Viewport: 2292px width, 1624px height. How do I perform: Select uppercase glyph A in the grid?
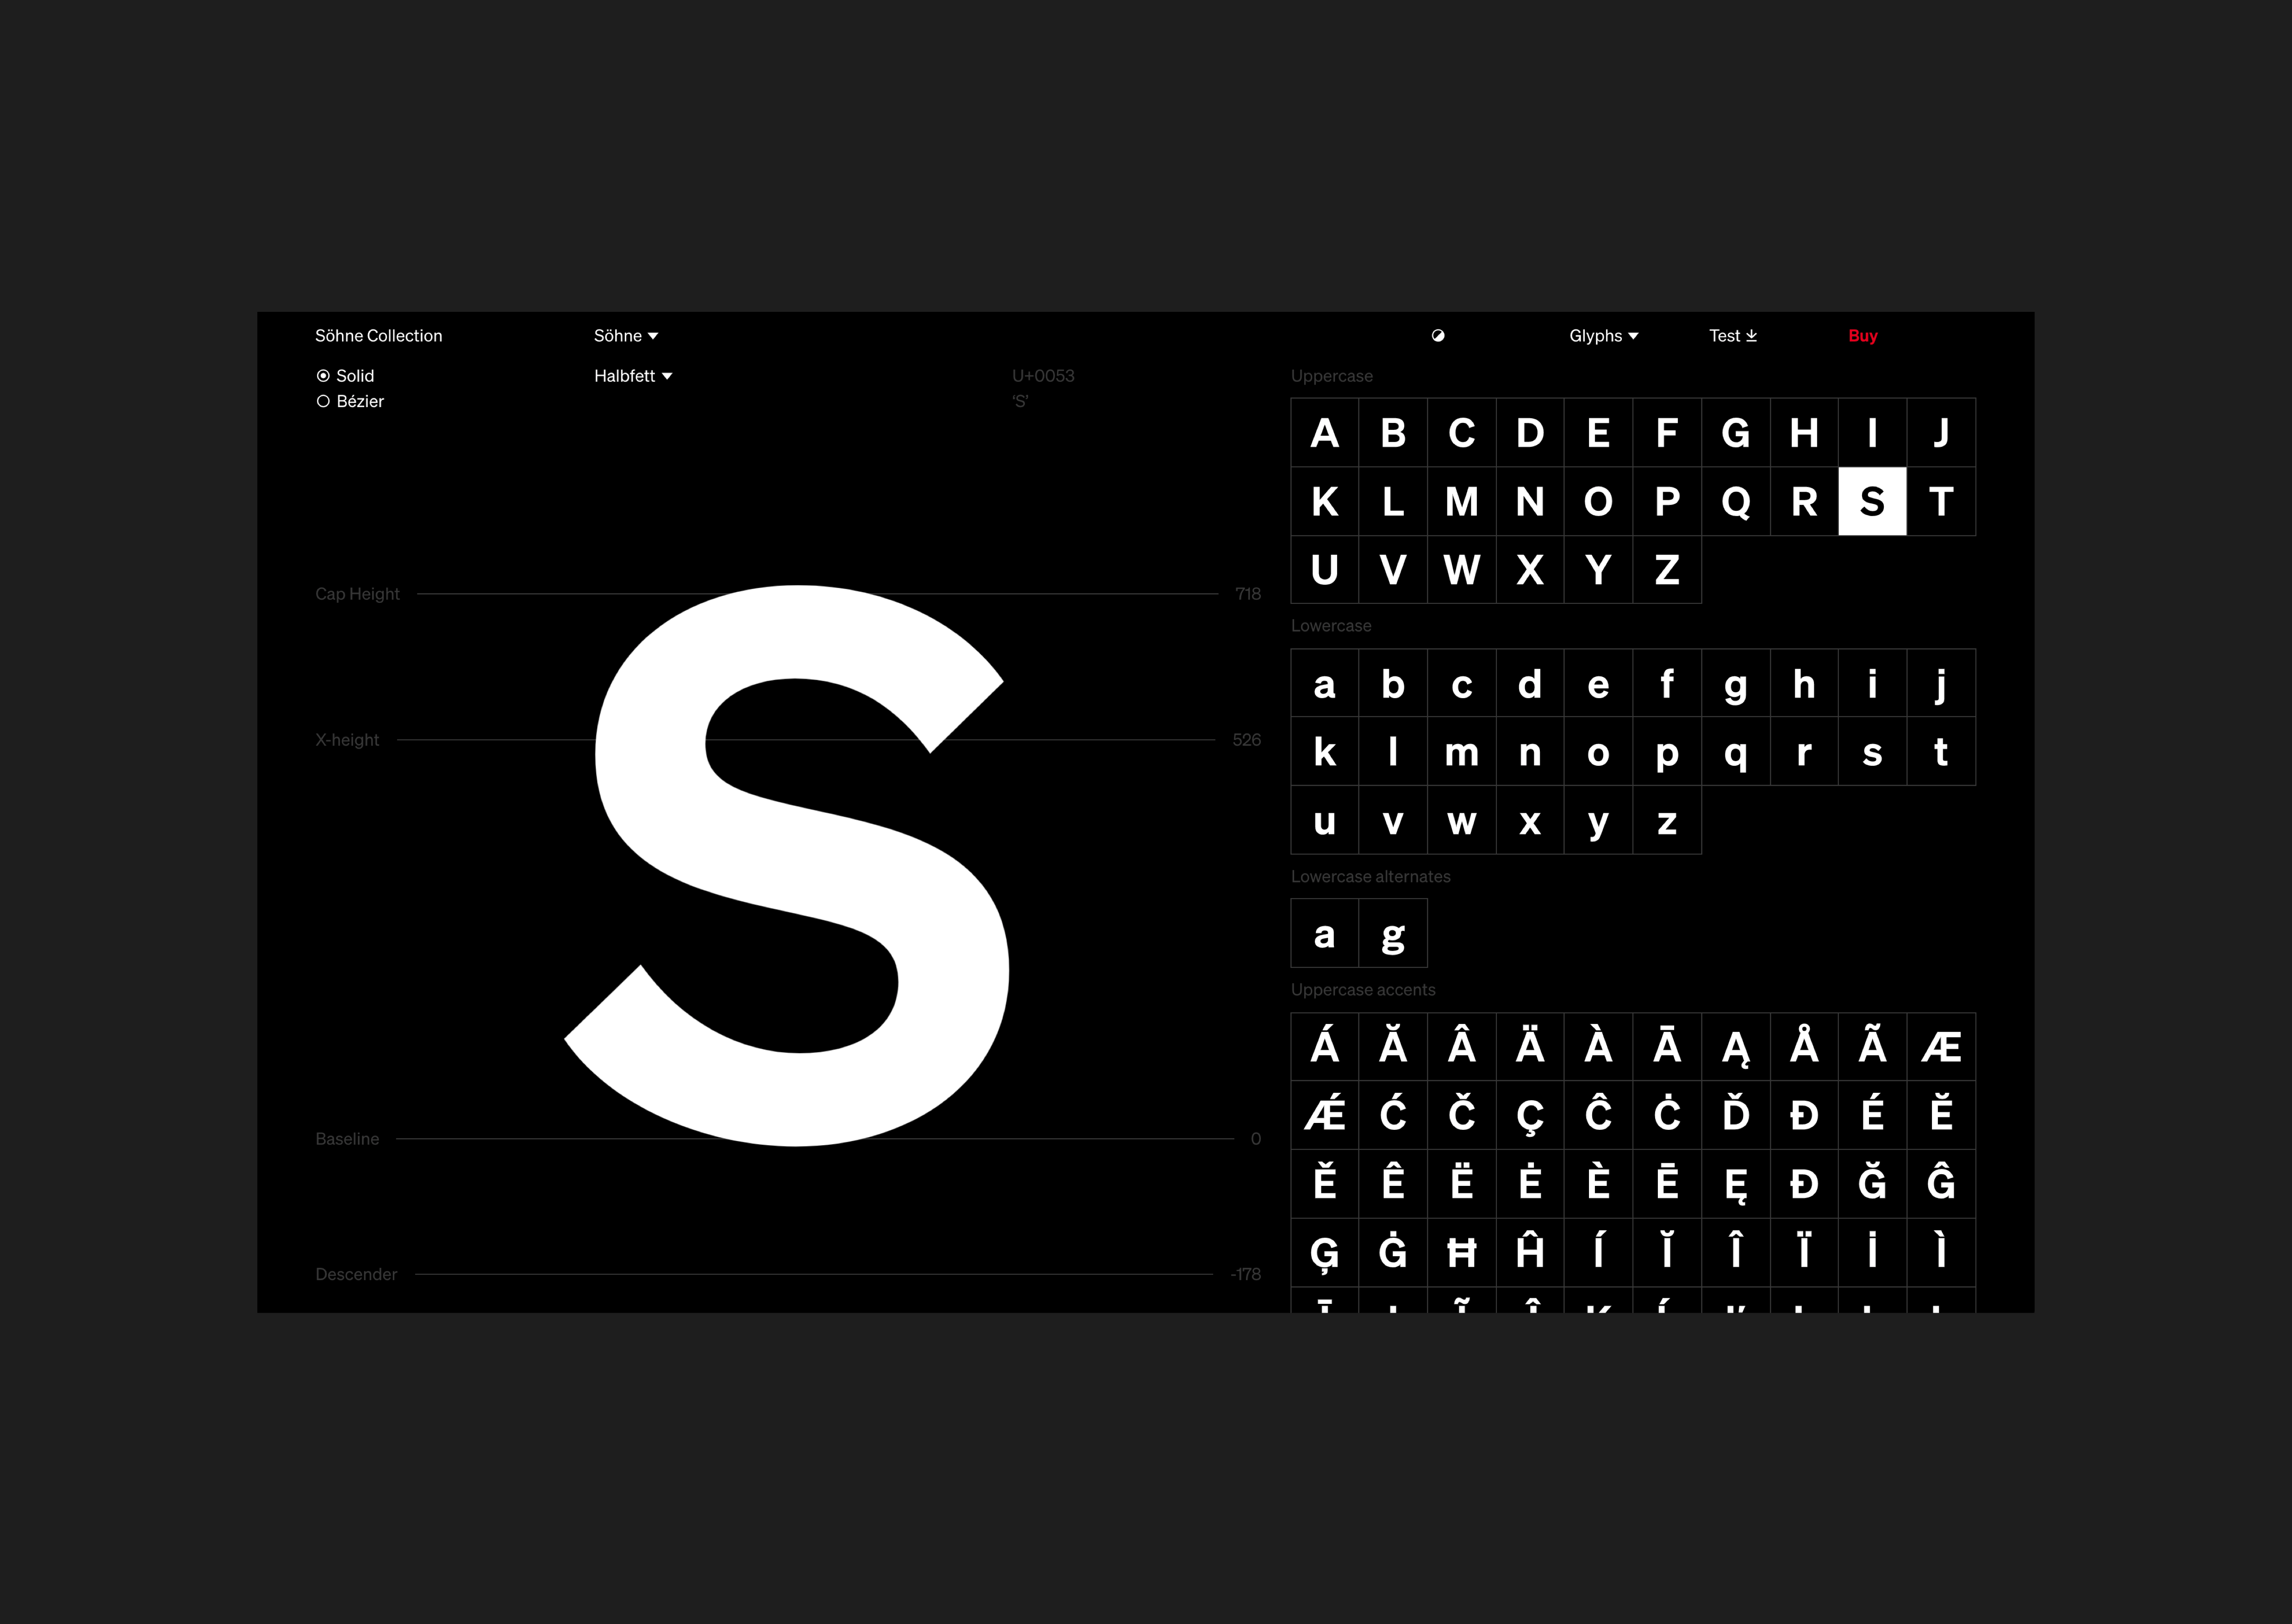pos(1325,433)
